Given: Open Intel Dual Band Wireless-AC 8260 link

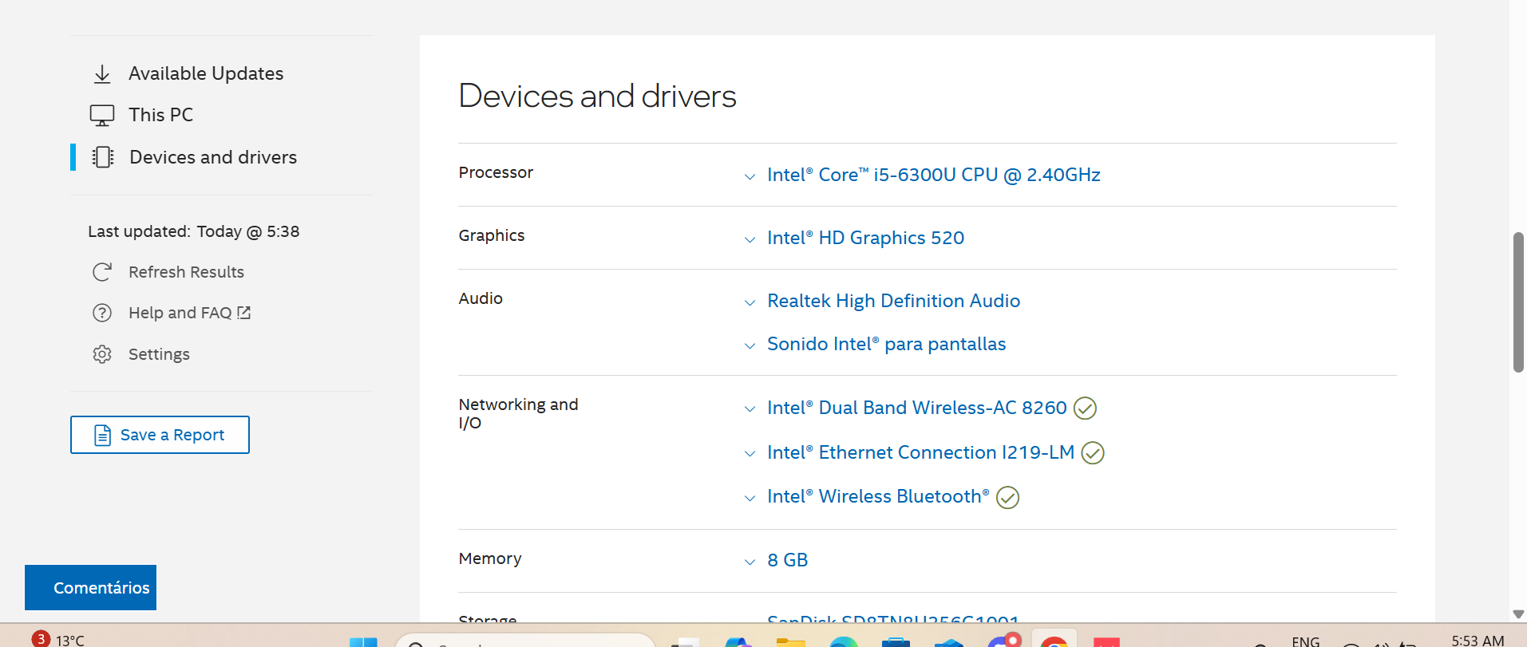Looking at the screenshot, I should point(916,408).
